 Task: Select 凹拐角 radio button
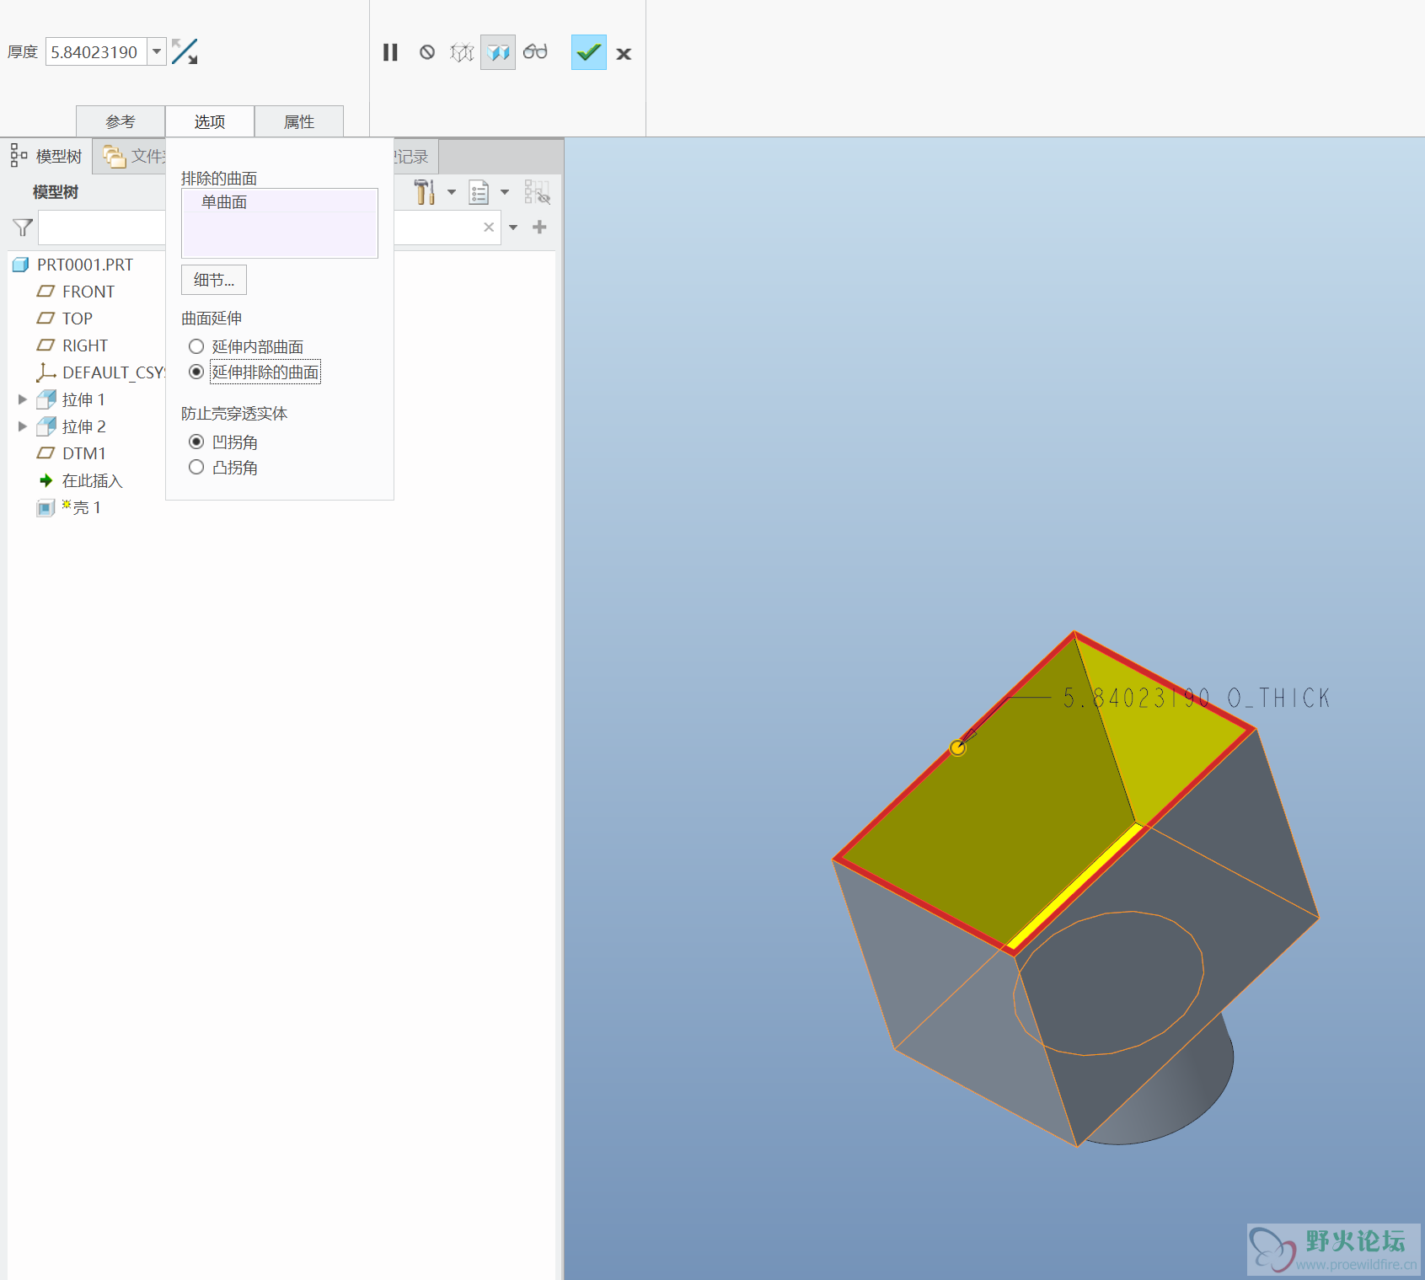pyautogui.click(x=196, y=442)
